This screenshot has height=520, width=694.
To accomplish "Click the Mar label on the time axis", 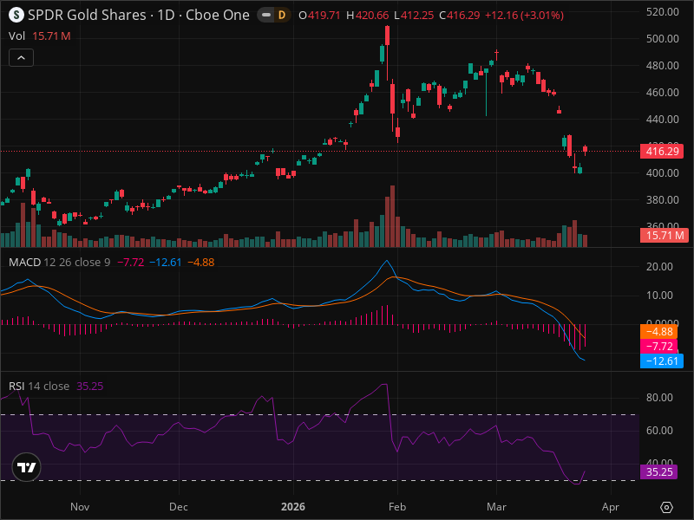I will (x=496, y=507).
